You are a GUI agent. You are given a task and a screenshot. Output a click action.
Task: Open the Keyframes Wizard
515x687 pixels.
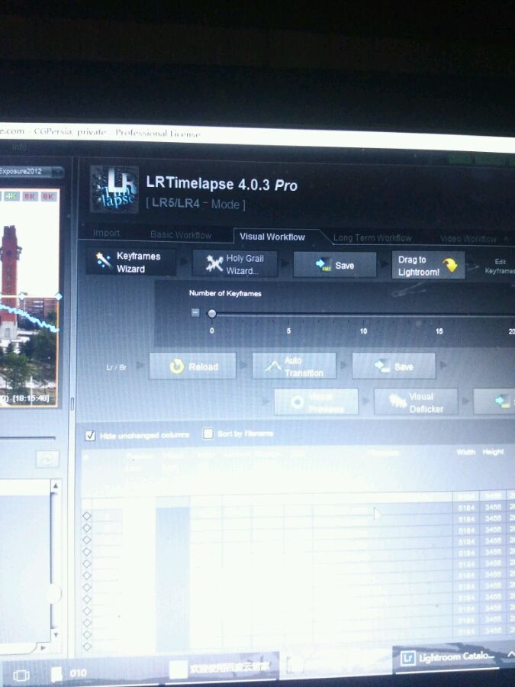point(130,262)
